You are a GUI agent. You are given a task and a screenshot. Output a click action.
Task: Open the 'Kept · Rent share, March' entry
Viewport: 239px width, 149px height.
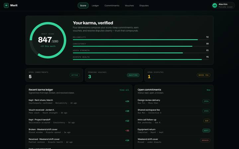[x=79, y=101]
